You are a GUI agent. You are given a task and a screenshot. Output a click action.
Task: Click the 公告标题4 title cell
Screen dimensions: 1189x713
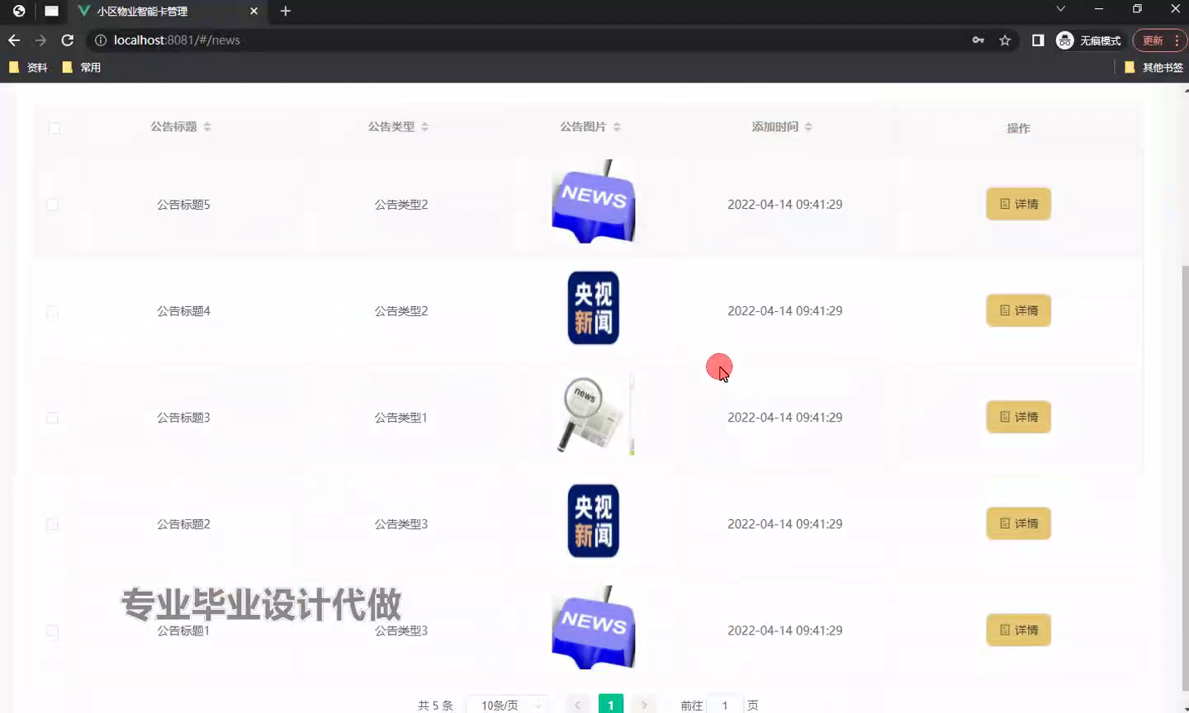183,311
